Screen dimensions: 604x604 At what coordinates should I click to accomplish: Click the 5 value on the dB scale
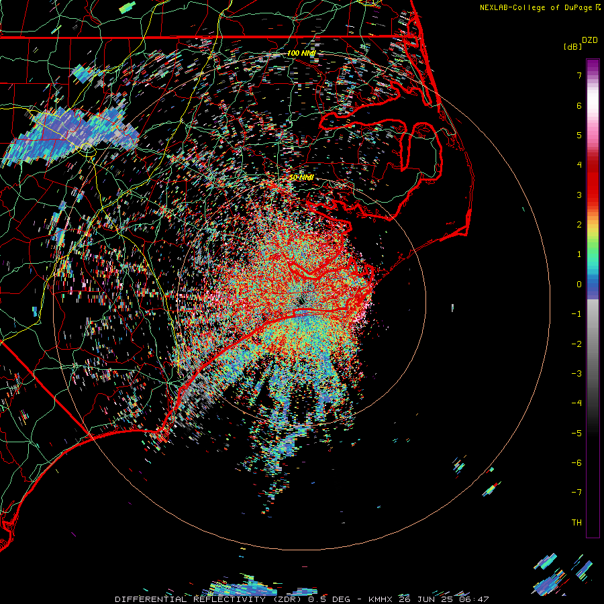point(579,135)
